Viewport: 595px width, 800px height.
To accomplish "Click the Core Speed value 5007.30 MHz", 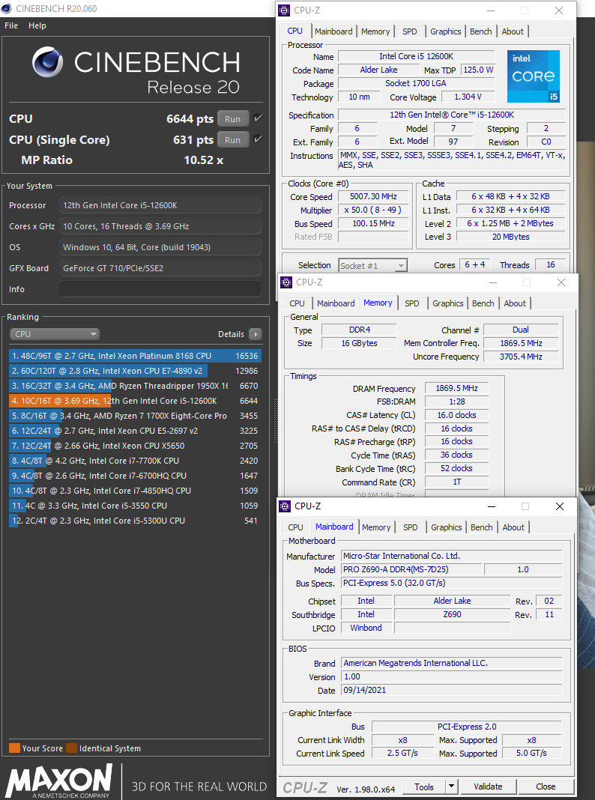I will [373, 196].
